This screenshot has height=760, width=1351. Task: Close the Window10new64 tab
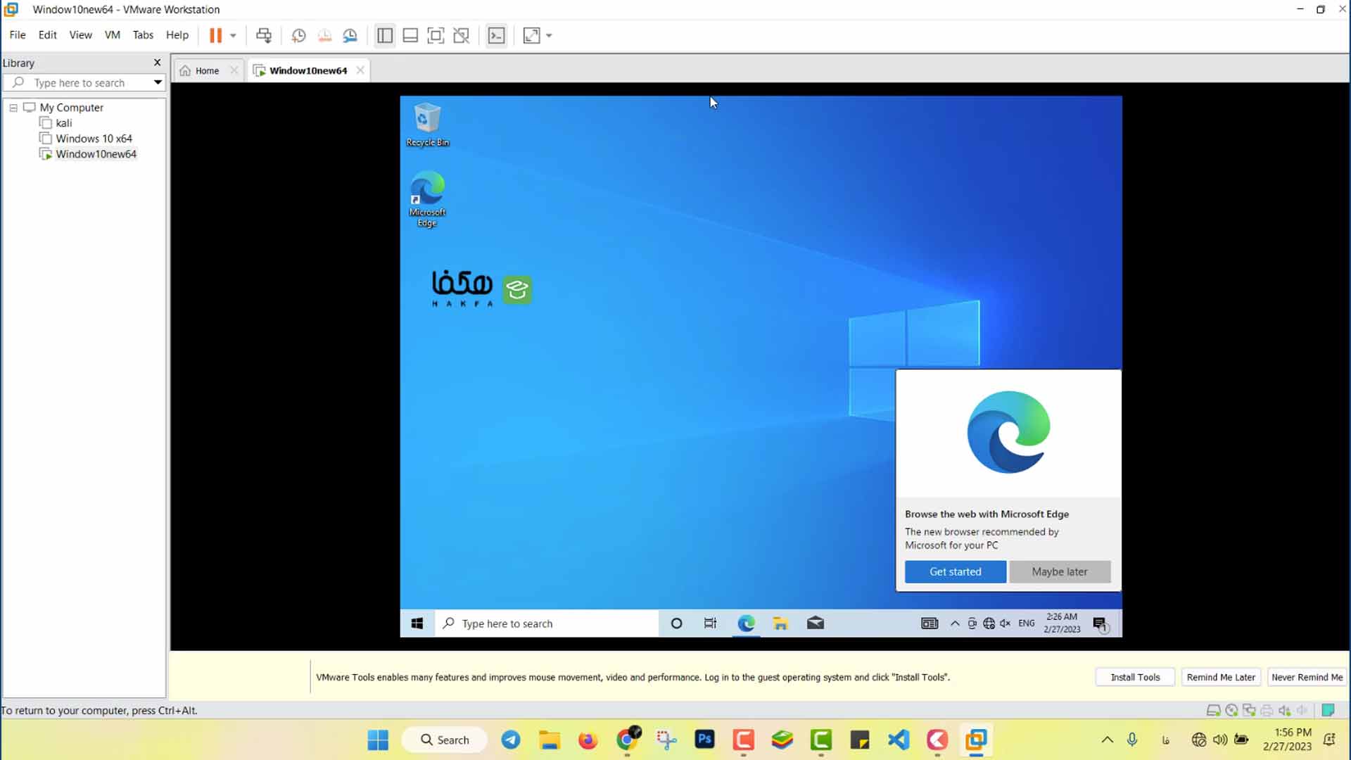(360, 70)
